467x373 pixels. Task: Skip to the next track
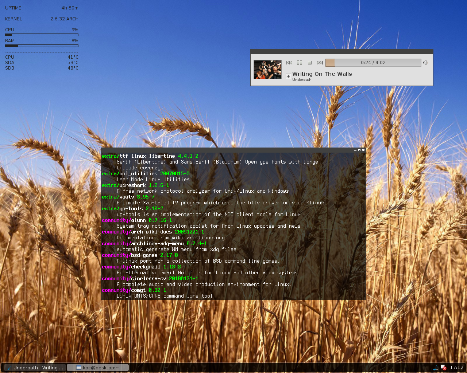click(320, 63)
